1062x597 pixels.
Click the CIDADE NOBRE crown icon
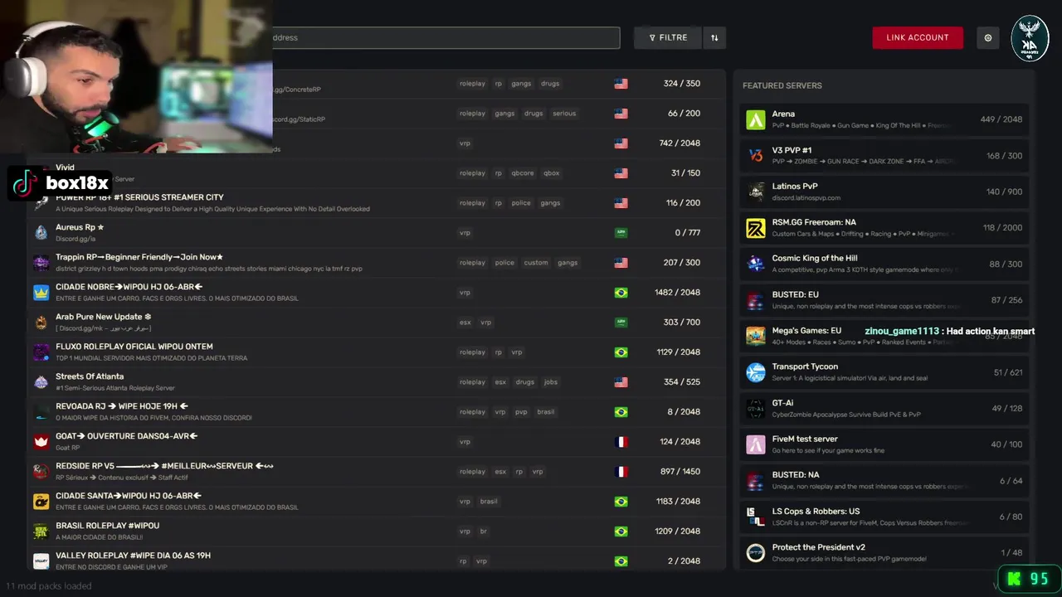click(x=41, y=293)
